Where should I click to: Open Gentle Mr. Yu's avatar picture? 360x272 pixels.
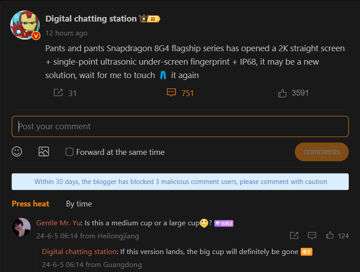[x=21, y=227]
